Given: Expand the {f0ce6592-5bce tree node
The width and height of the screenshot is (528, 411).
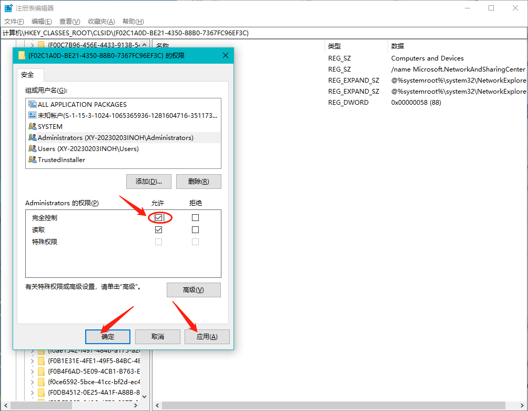Looking at the screenshot, I should coord(32,382).
